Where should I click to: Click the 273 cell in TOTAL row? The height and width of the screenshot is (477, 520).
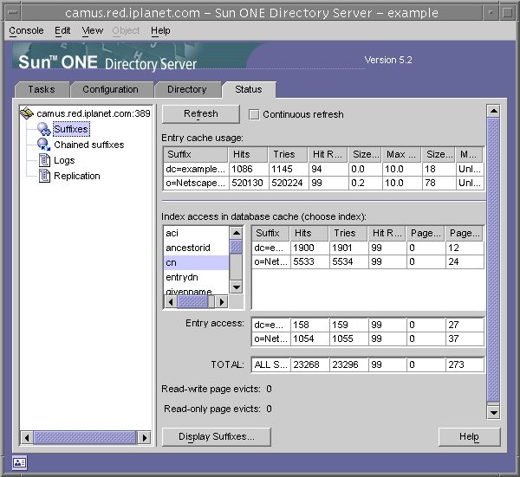coord(465,364)
